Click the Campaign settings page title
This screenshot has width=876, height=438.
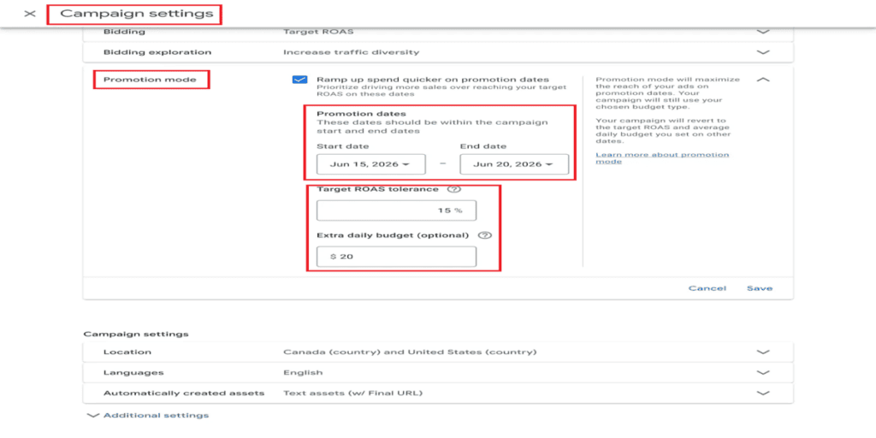pyautogui.click(x=136, y=14)
